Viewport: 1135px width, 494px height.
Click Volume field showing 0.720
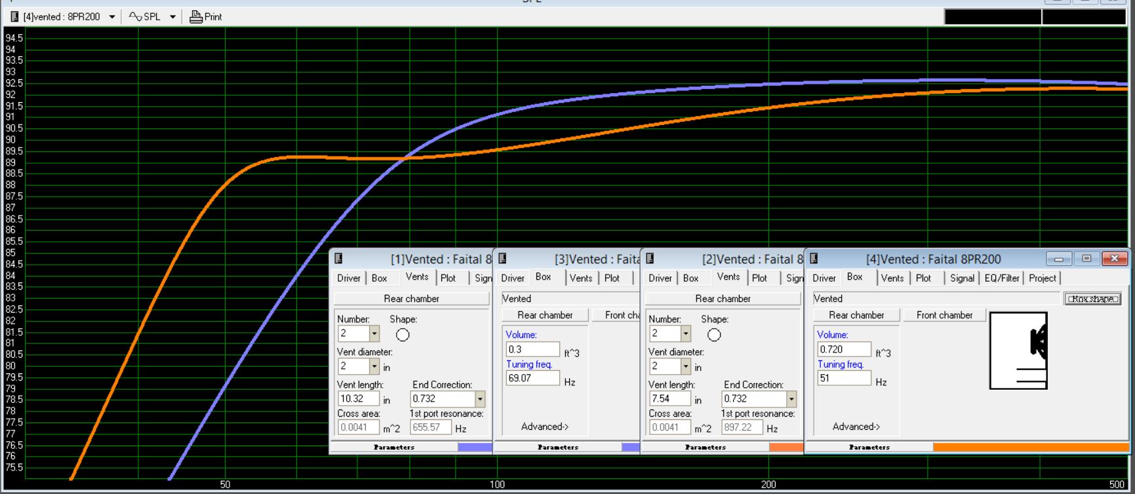click(x=845, y=350)
